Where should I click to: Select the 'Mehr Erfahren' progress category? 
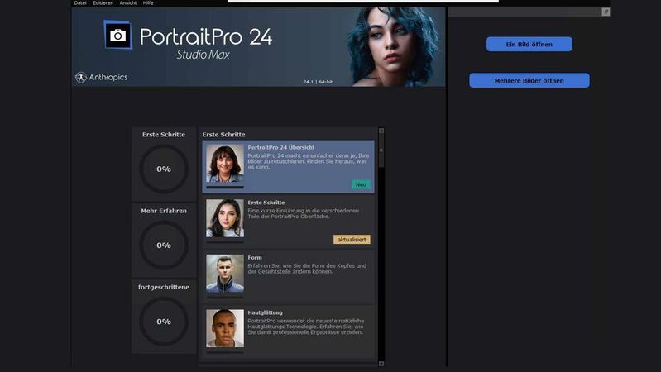[164, 241]
